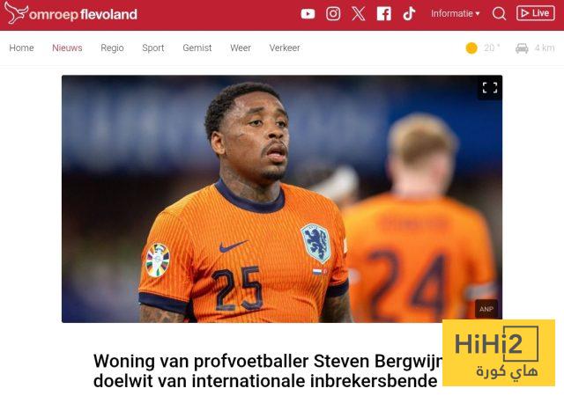This screenshot has height=396, width=564.
Task: Open the Facebook page icon
Action: [384, 14]
